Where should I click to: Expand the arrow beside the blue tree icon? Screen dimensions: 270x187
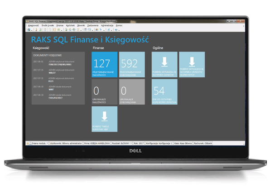(104, 30)
